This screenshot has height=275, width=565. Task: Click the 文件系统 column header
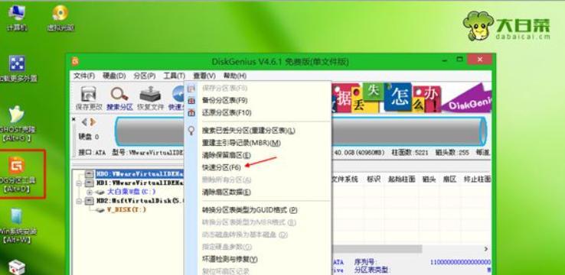tap(345, 180)
